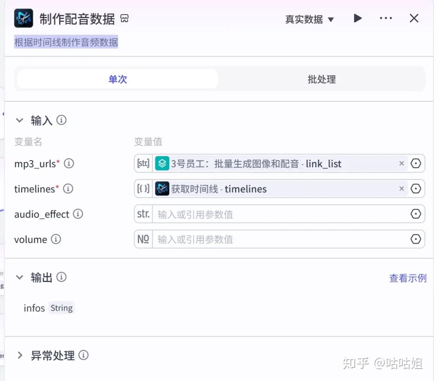Screen dimensions: 434x381
Task: Select the 单次 tab
Action: (117, 79)
